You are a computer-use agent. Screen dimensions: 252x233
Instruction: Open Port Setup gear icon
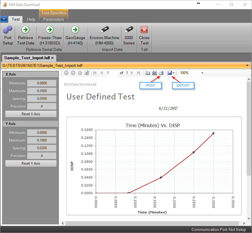coord(8,30)
